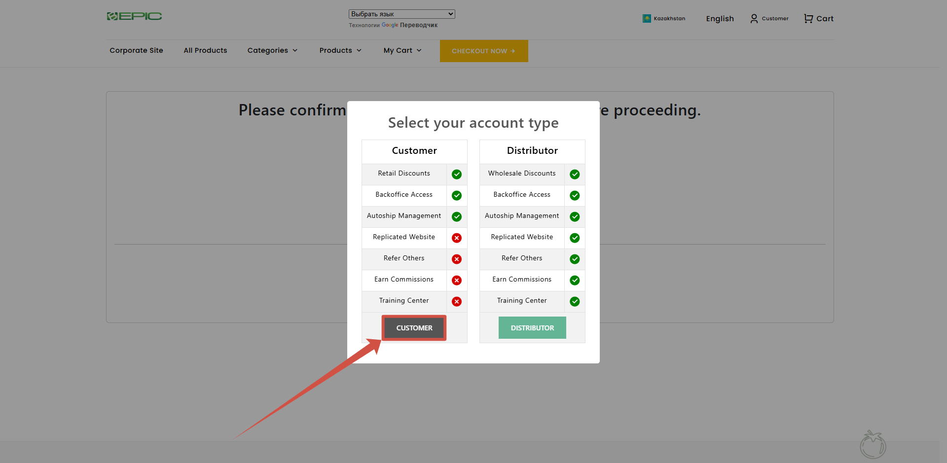Open the shopping cart icon
The image size is (947, 463).
coord(808,19)
